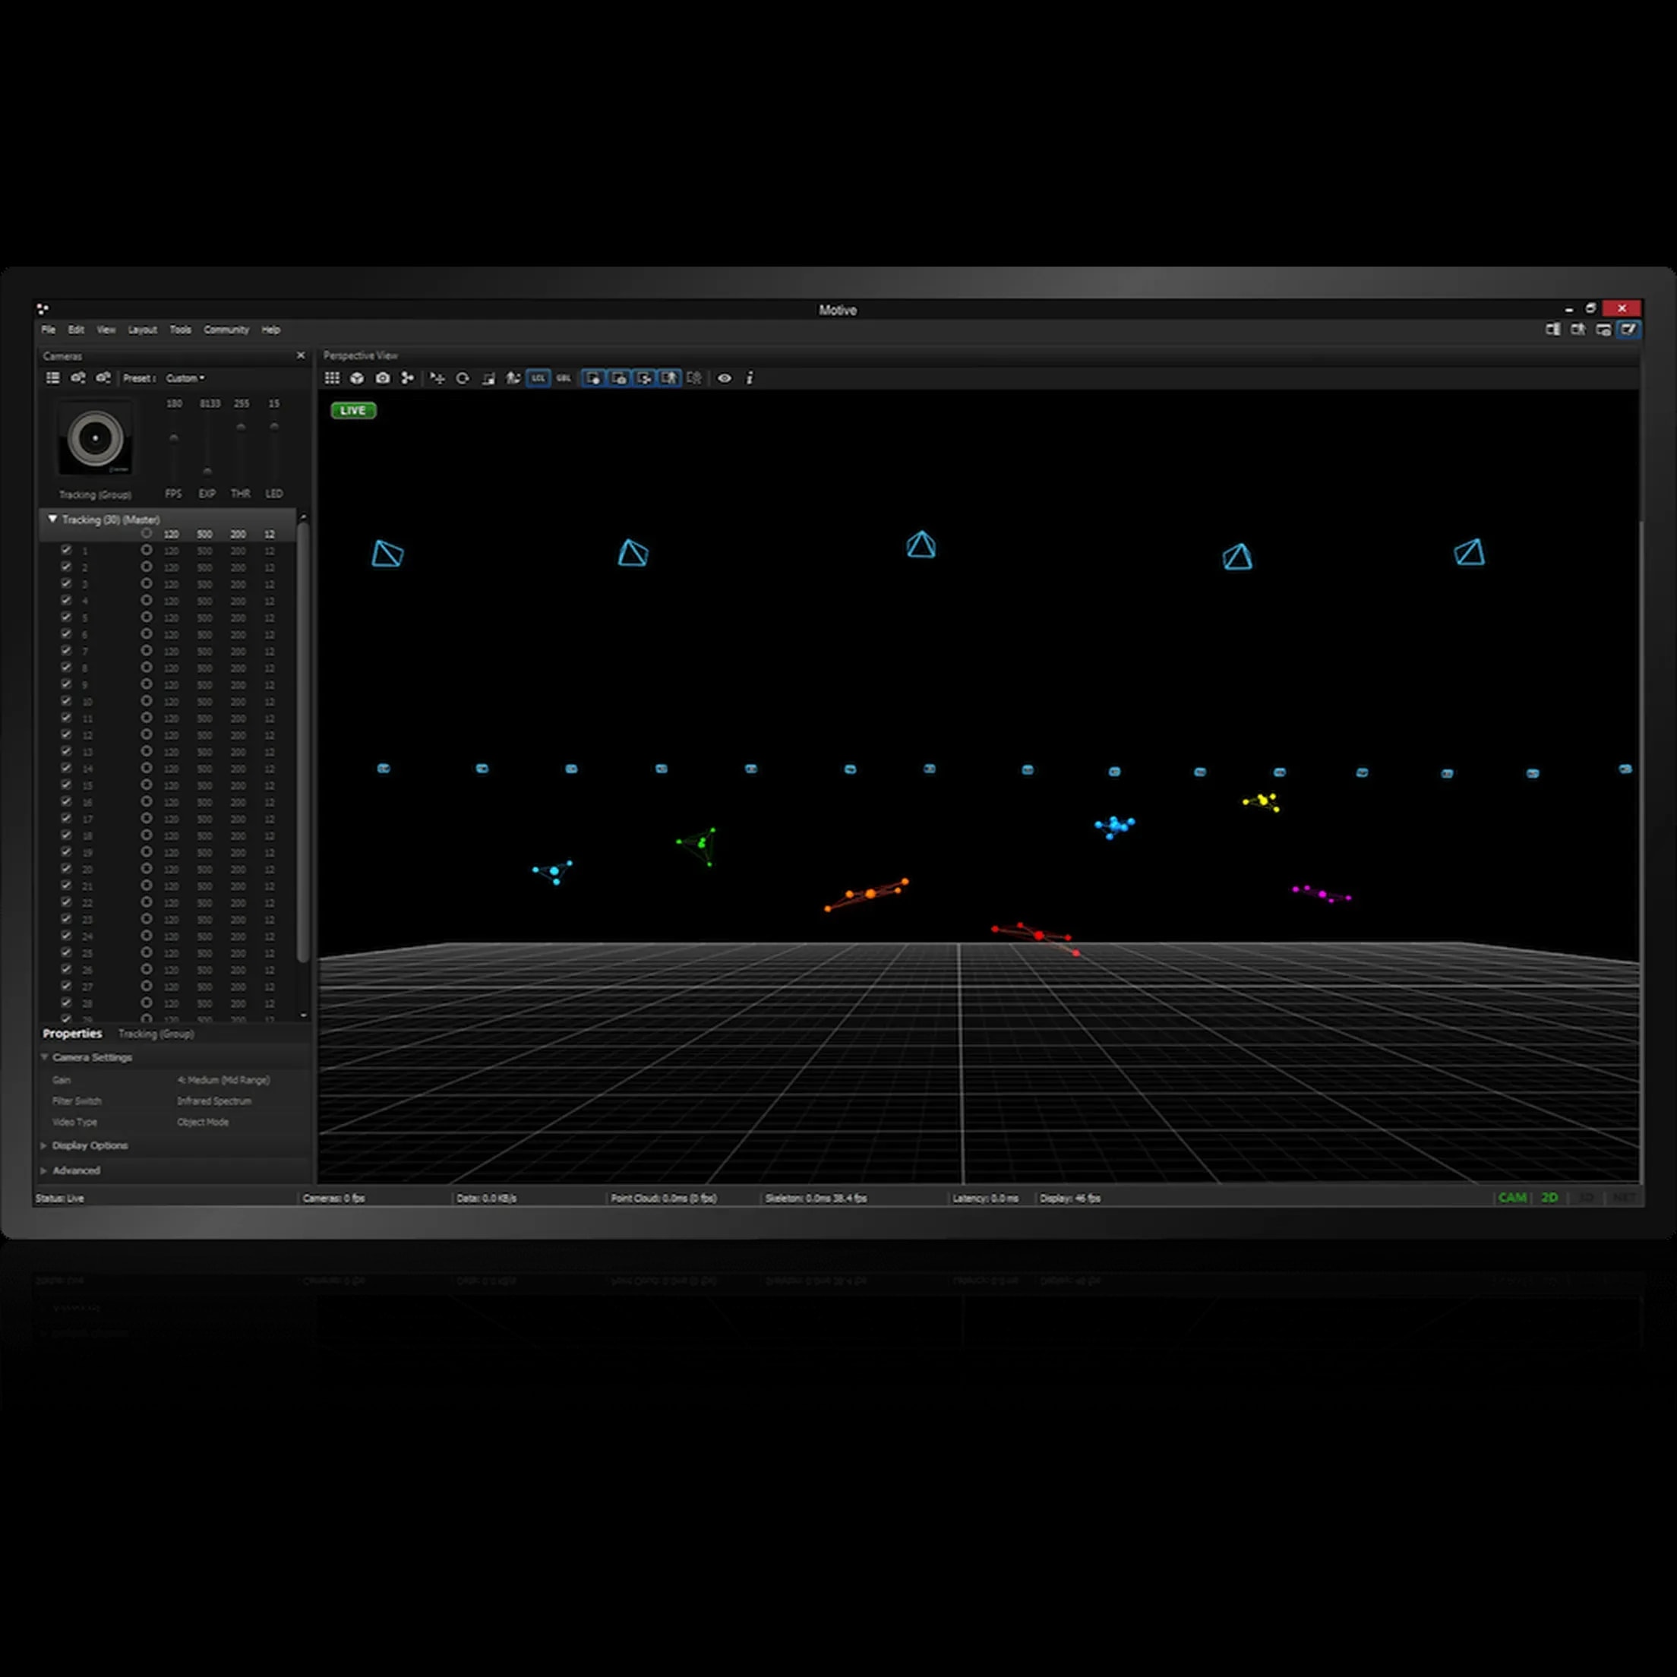This screenshot has height=1677, width=1677.
Task: Toggle the checkbox for camera 12
Action: click(67, 735)
